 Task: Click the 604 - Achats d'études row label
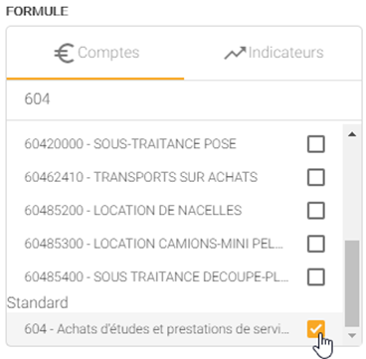click(157, 329)
